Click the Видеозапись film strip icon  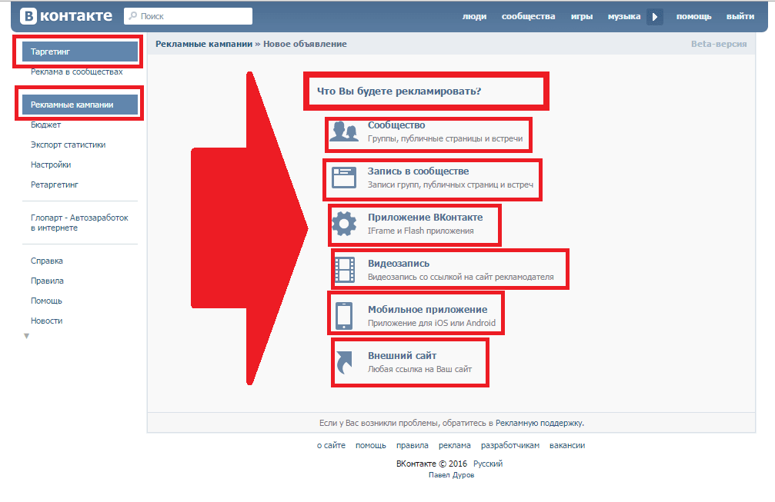point(345,270)
